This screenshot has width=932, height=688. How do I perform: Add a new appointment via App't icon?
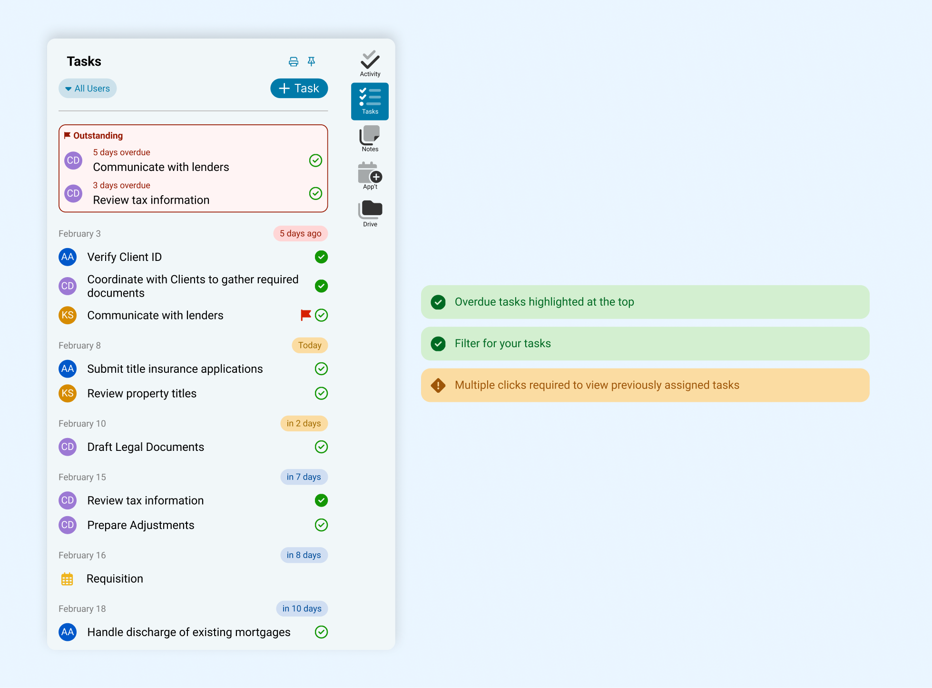point(370,176)
